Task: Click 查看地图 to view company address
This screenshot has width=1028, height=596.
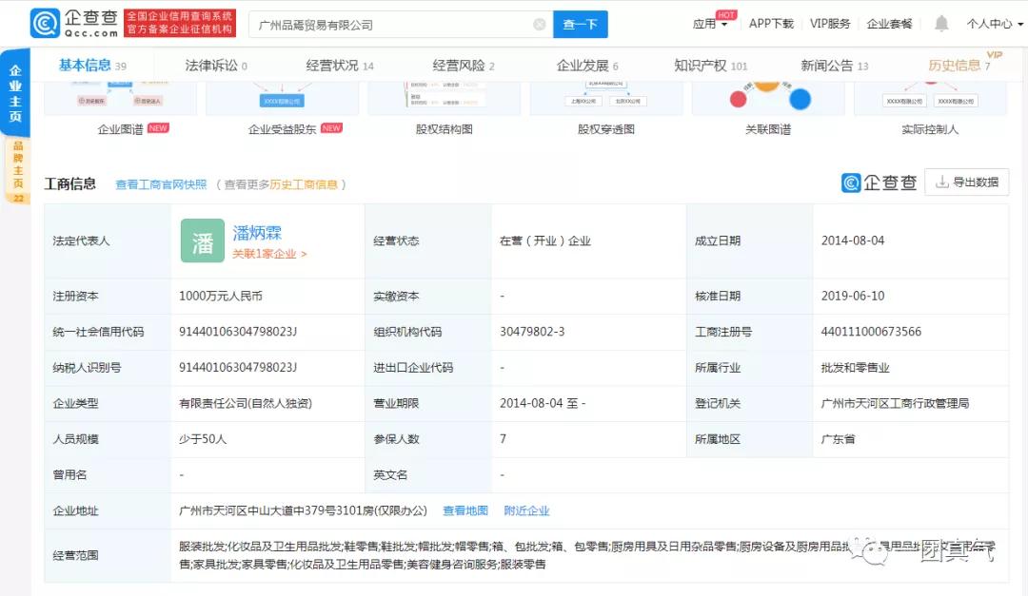Action: point(465,510)
